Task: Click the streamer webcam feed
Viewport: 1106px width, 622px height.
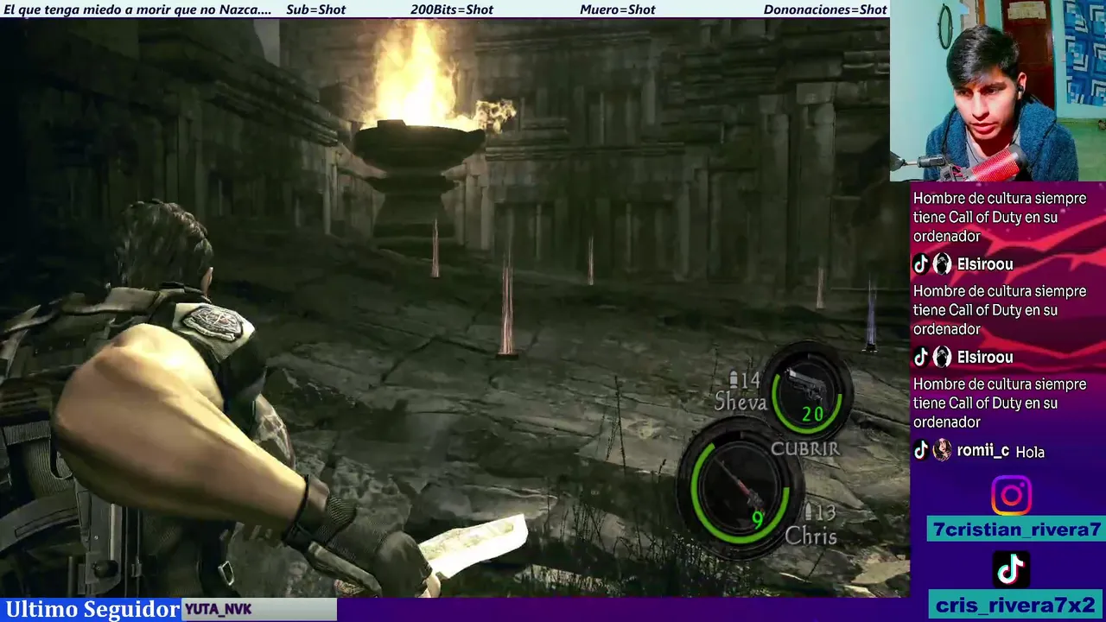Action: click(x=998, y=91)
